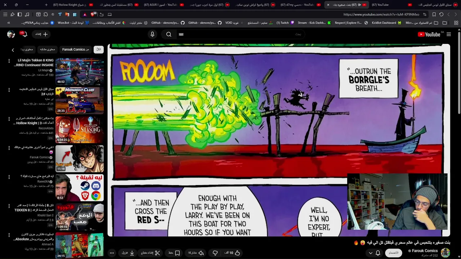Open the Silksong 6:54:25 video thumbnail

point(80,129)
